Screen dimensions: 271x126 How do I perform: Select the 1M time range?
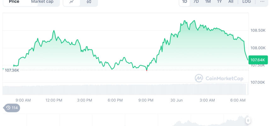[208, 2]
